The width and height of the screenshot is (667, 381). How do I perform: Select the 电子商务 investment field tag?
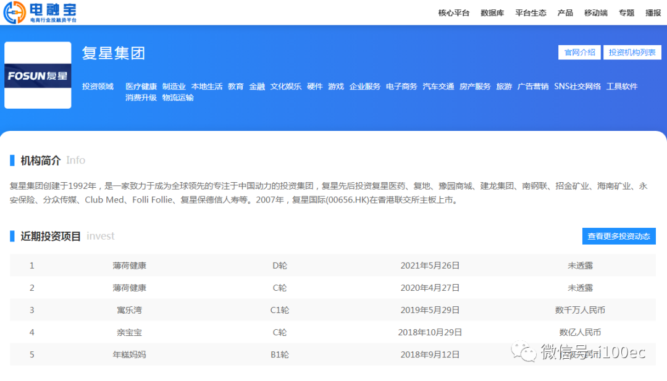pyautogui.click(x=401, y=86)
